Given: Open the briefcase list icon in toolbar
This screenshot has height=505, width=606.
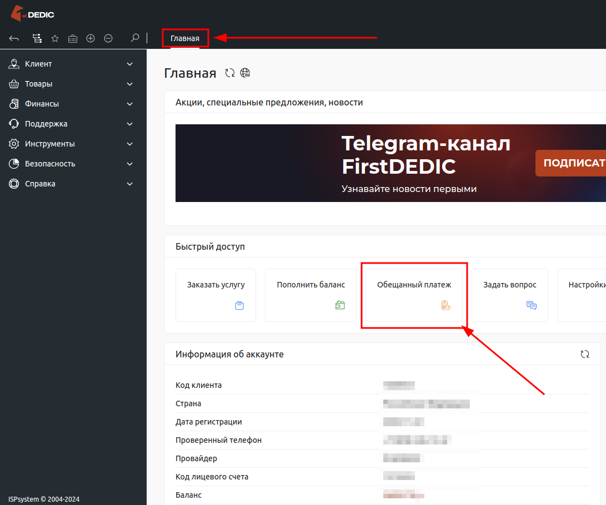Looking at the screenshot, I should [x=73, y=39].
